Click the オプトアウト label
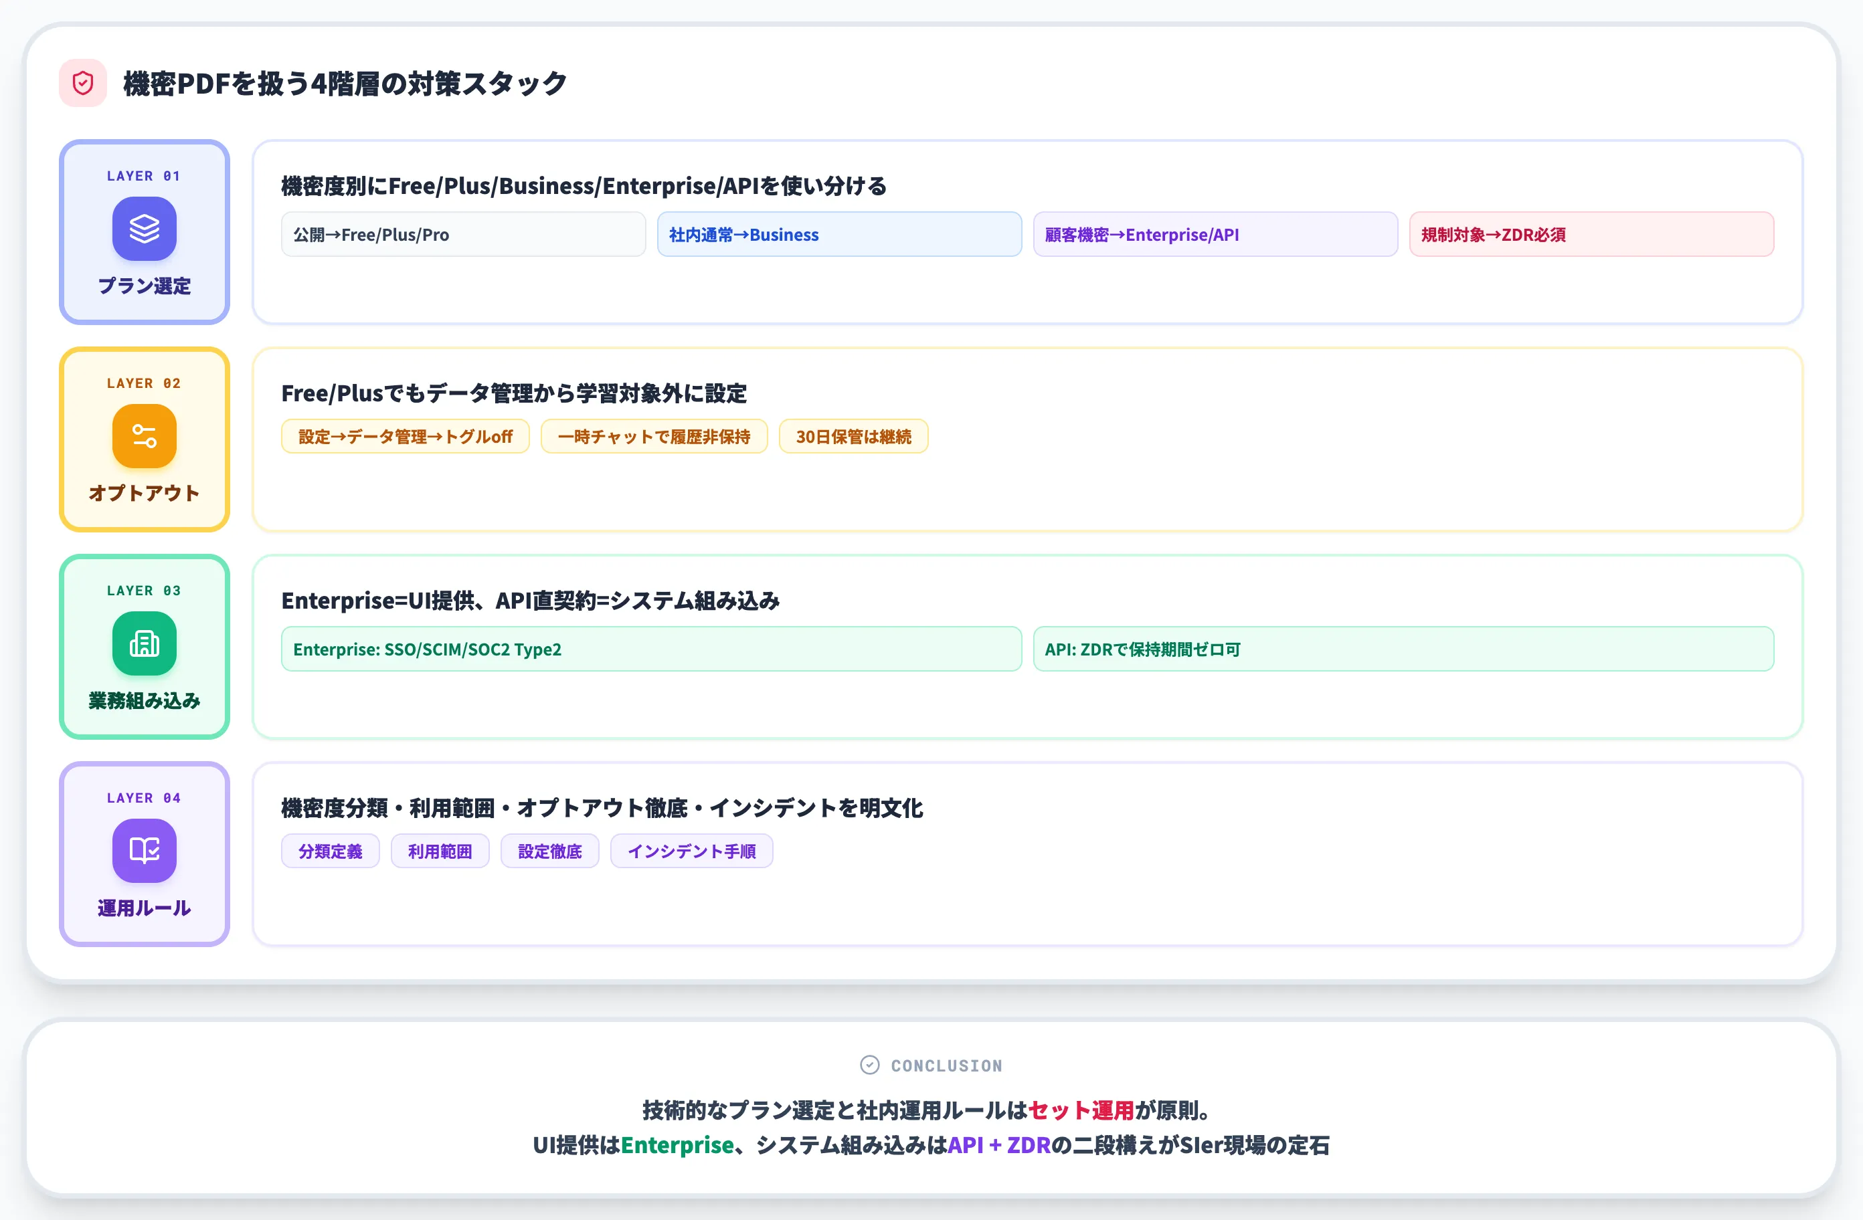This screenshot has width=1863, height=1220. (x=144, y=493)
